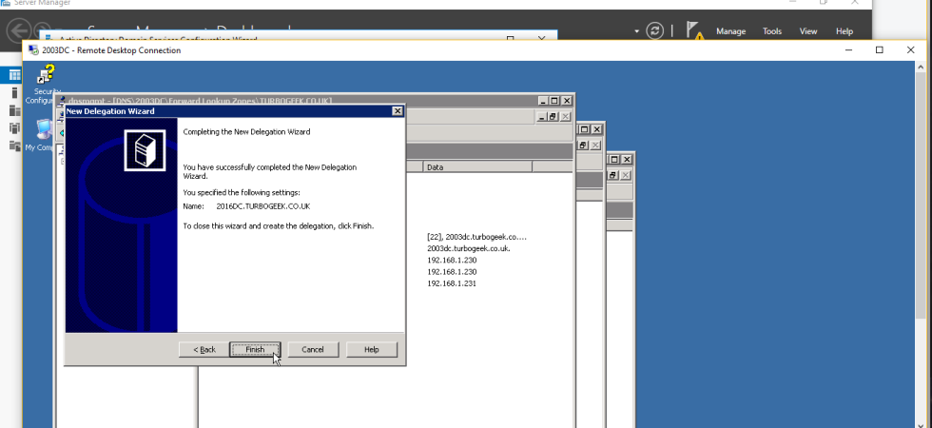Open the View menu in Server Manager

point(808,30)
